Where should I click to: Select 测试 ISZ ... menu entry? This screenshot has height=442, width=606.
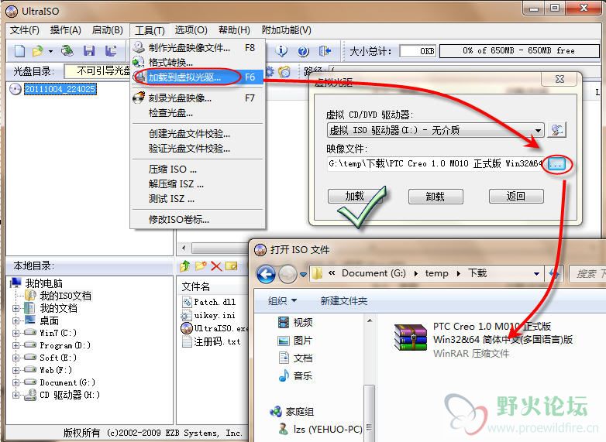(x=198, y=198)
